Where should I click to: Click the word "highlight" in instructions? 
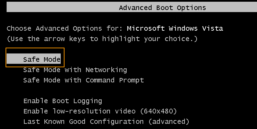click(x=121, y=39)
